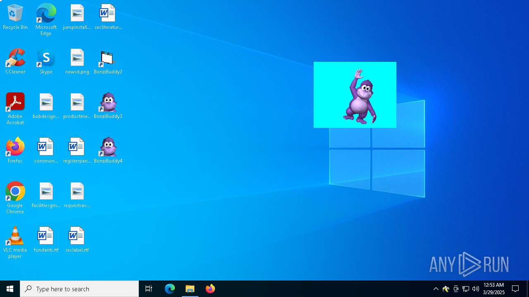Open the Action Center notifications
Image resolution: width=529 pixels, height=297 pixels.
tap(515, 289)
